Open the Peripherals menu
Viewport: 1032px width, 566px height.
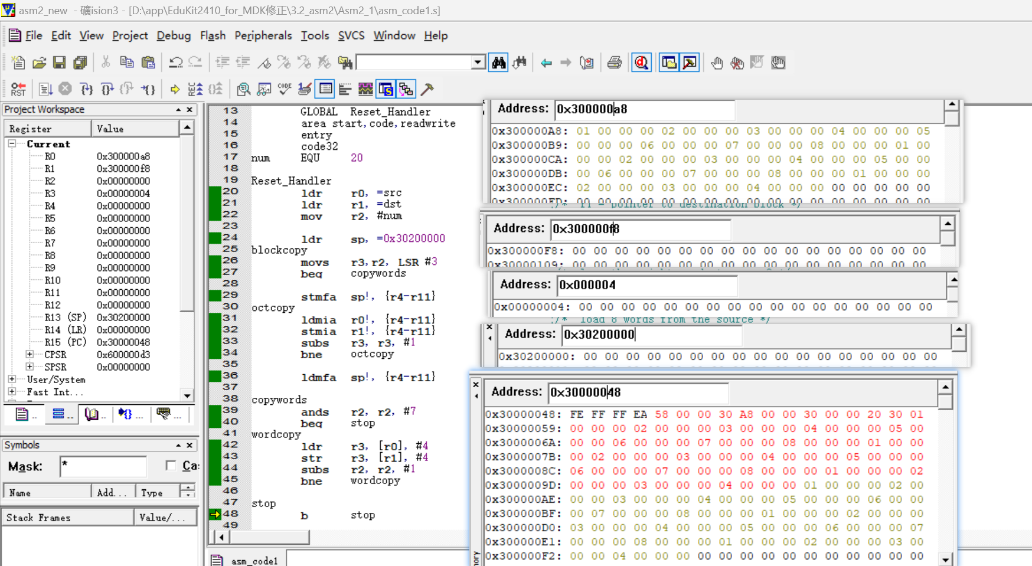263,35
